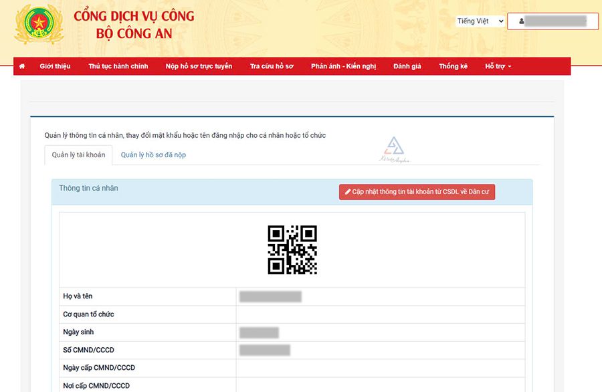Open Tra cứu hồ sơ page
602x392 pixels.
pos(272,66)
